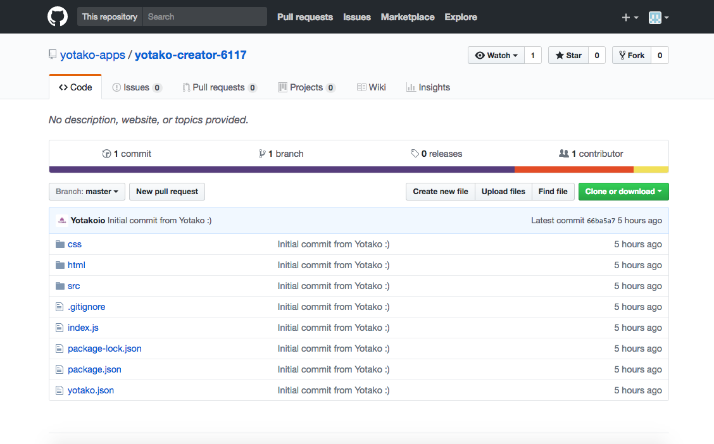This screenshot has width=714, height=444.
Task: View the fork count
Action: [x=660, y=56]
